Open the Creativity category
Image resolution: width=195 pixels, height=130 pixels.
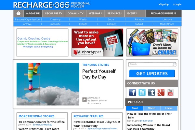click(55, 19)
